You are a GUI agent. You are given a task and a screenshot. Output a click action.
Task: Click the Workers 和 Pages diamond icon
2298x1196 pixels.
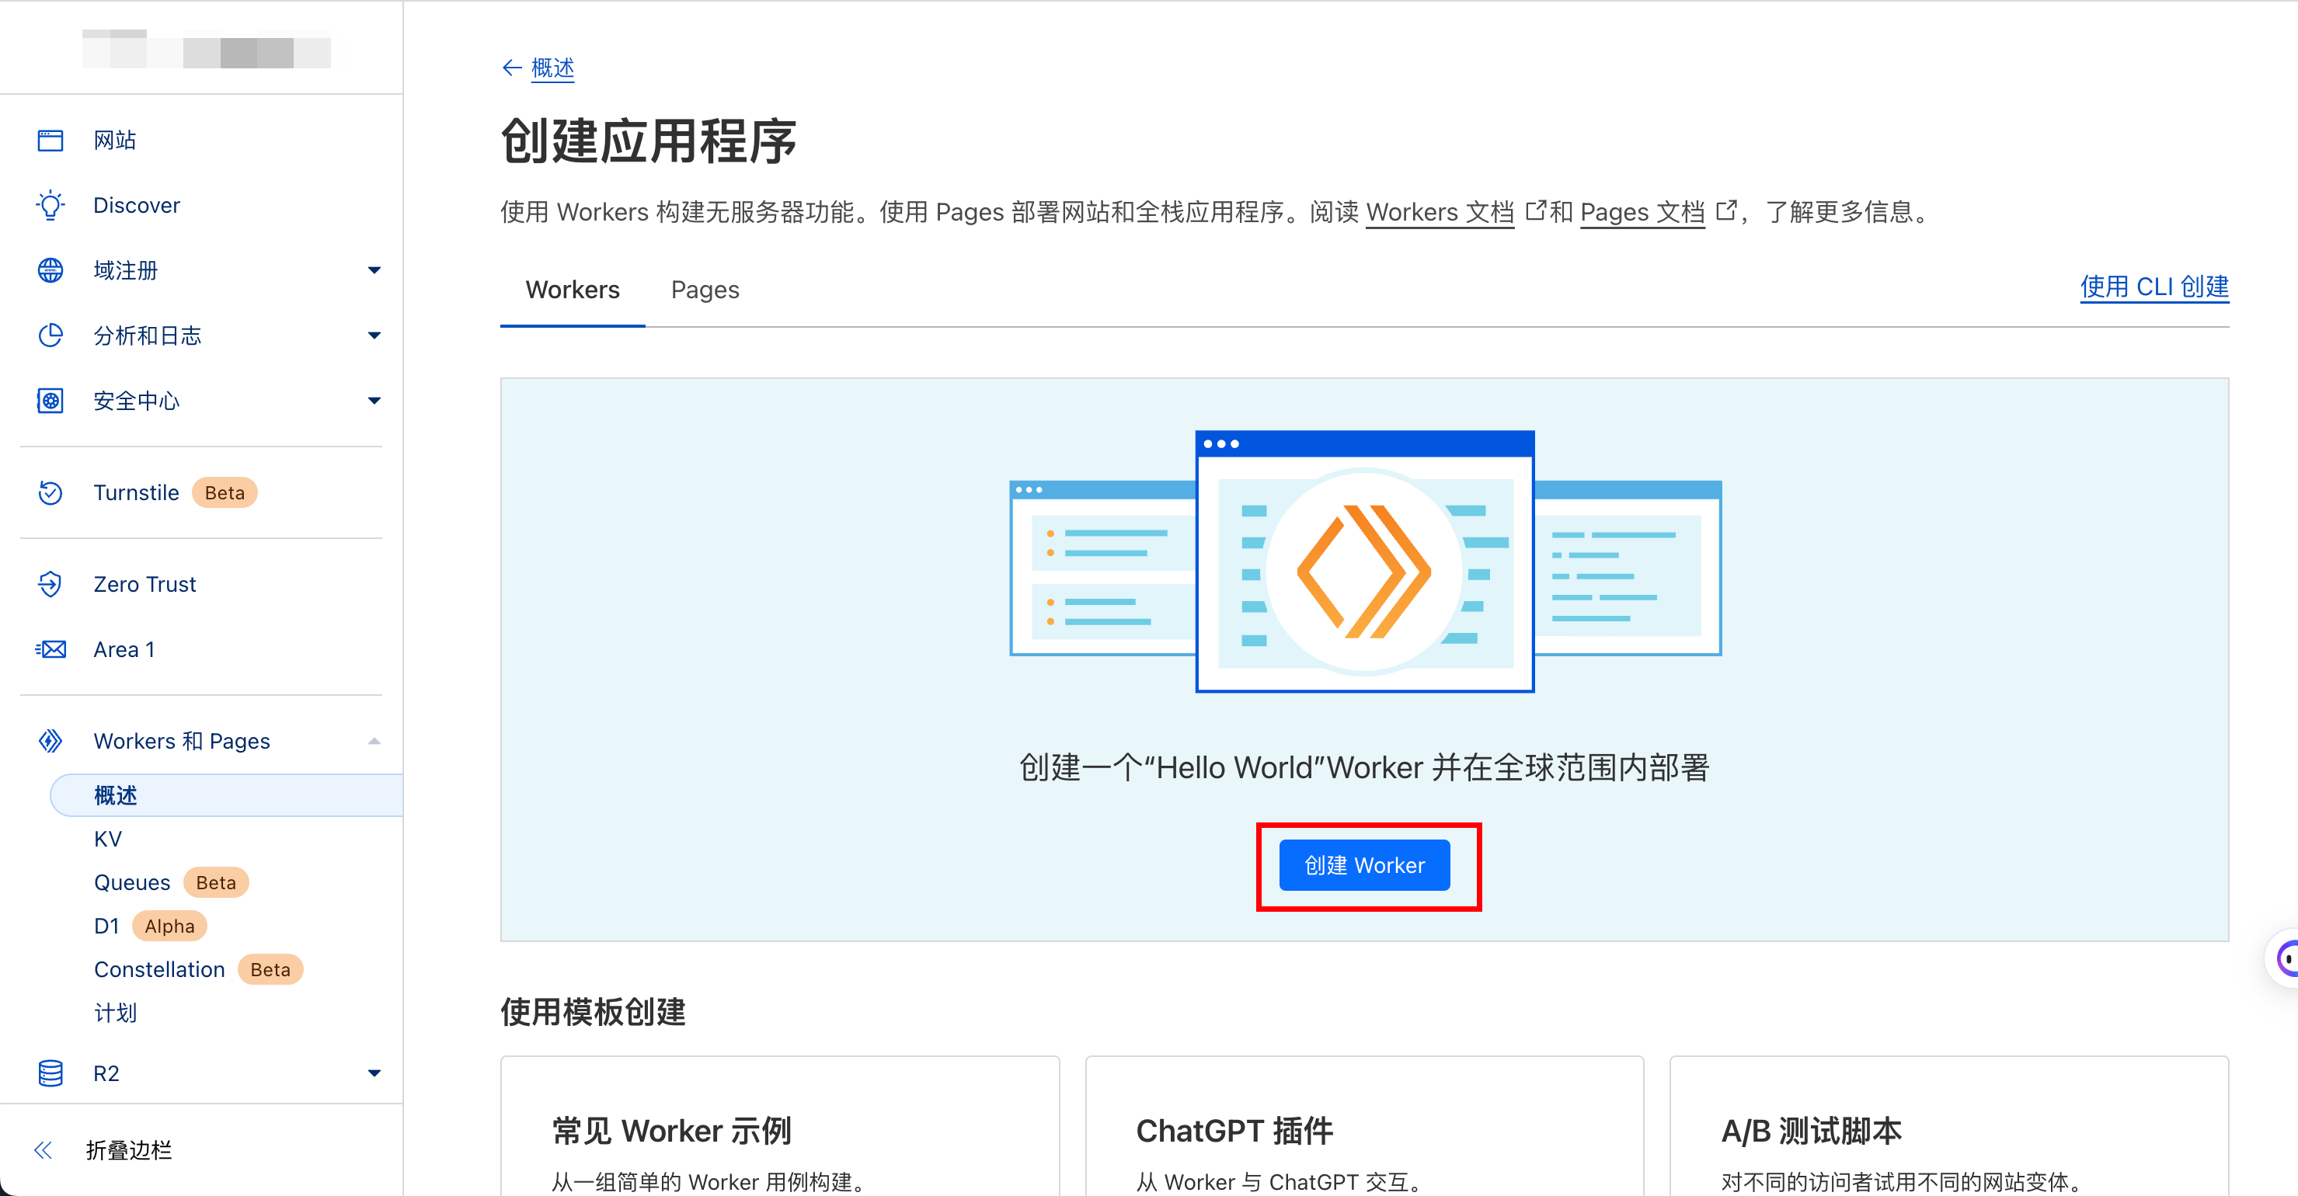click(x=50, y=740)
